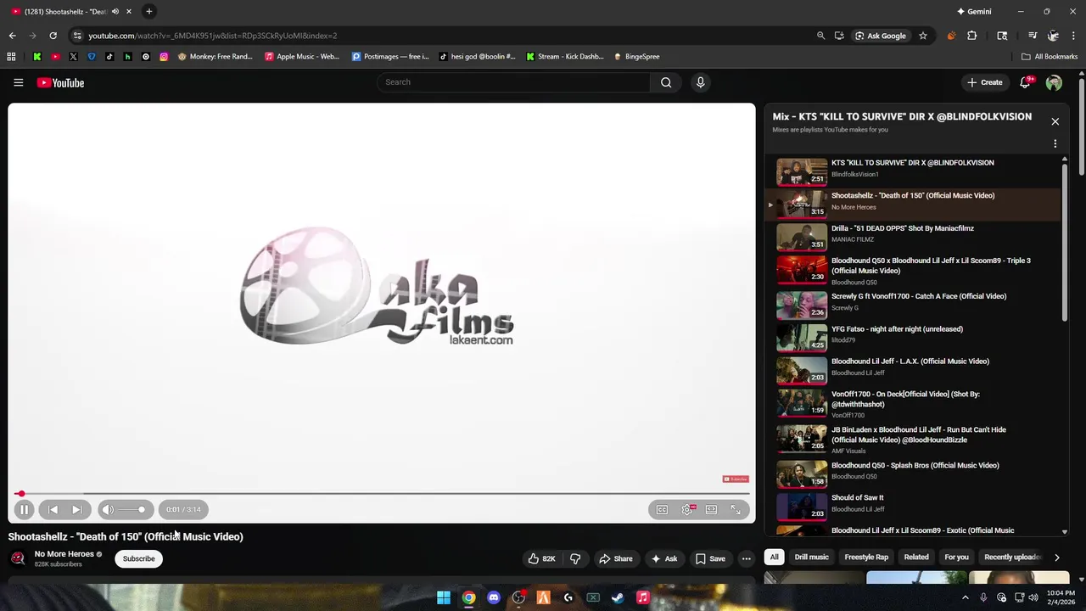Subscribe to No More Heroes

pos(138,558)
